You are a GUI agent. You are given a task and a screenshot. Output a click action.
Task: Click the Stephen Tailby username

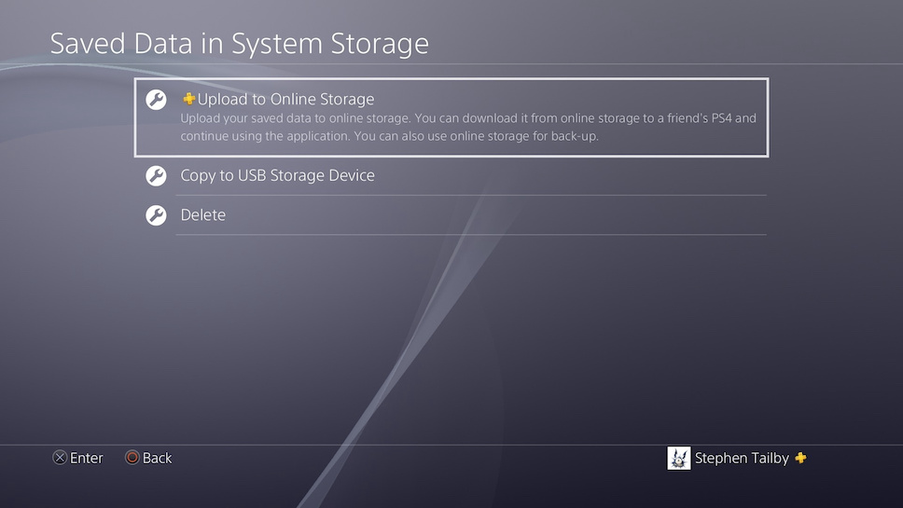(x=742, y=458)
